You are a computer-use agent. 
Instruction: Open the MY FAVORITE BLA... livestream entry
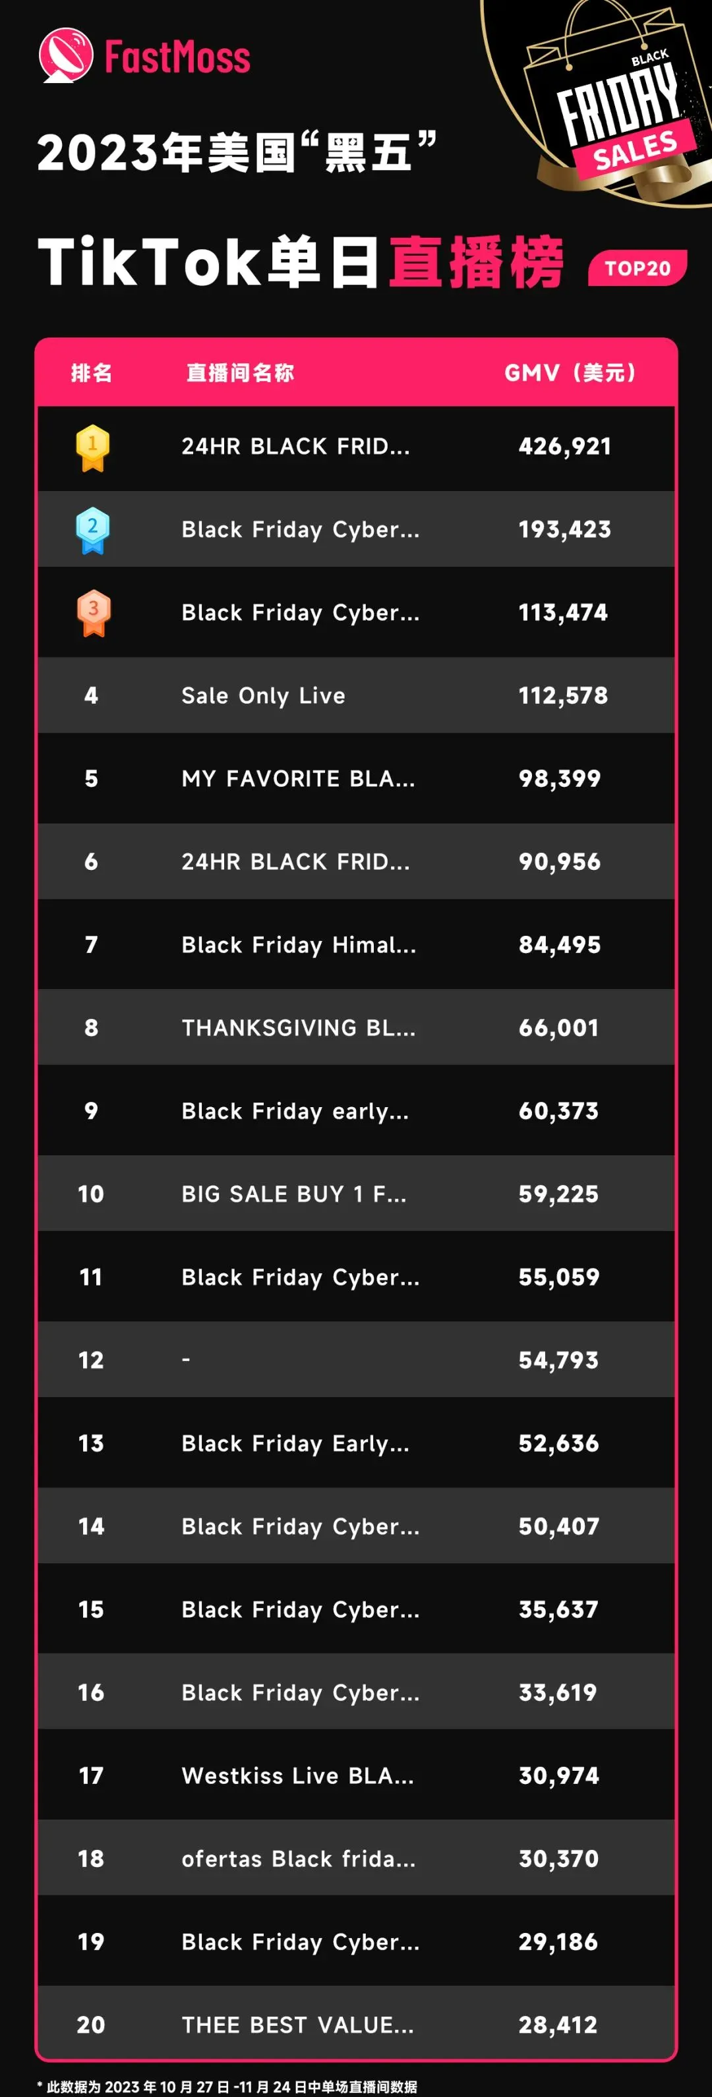tap(298, 778)
